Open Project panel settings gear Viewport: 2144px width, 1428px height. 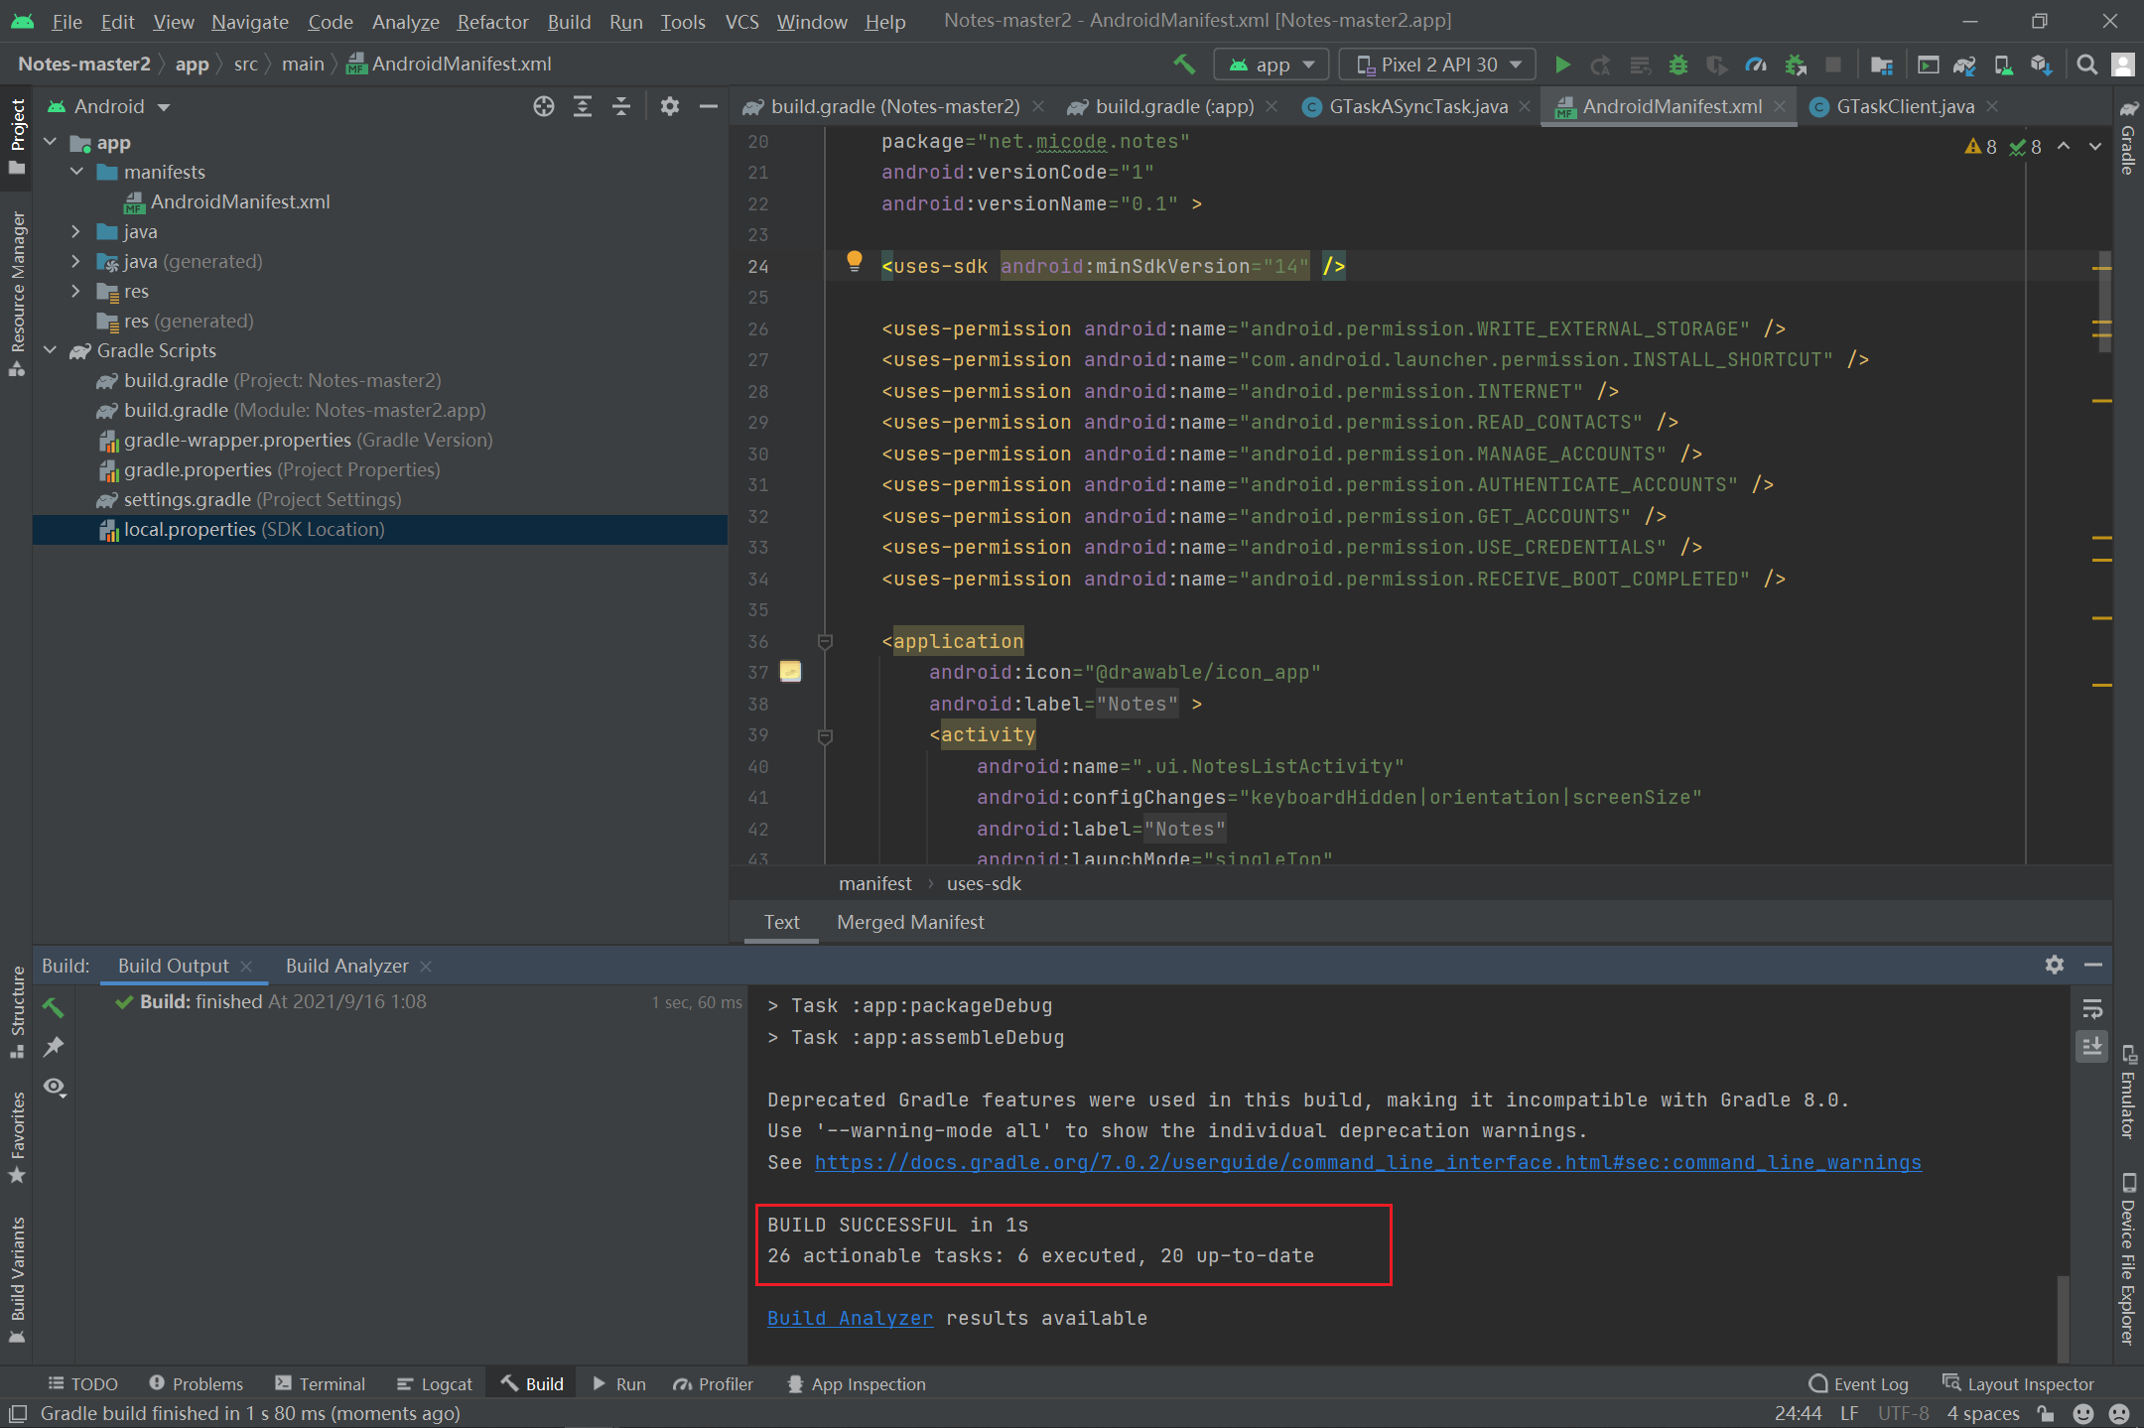click(670, 106)
